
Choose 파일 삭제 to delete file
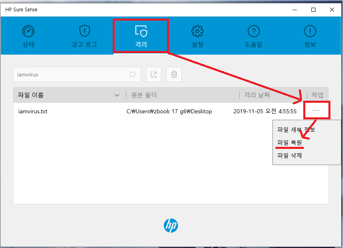[289, 155]
